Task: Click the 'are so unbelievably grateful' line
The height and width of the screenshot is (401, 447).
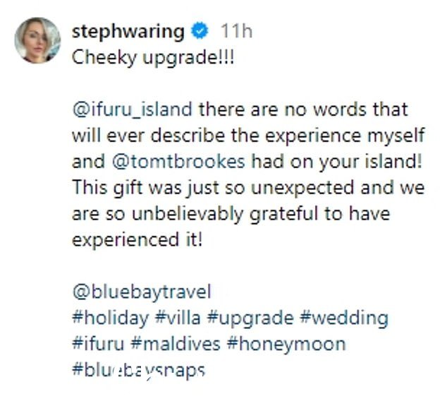Action: [x=231, y=214]
